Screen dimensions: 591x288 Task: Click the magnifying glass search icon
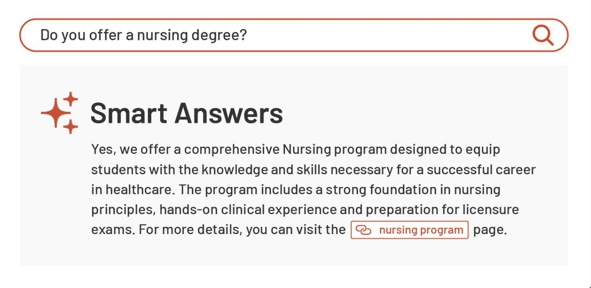click(x=543, y=35)
